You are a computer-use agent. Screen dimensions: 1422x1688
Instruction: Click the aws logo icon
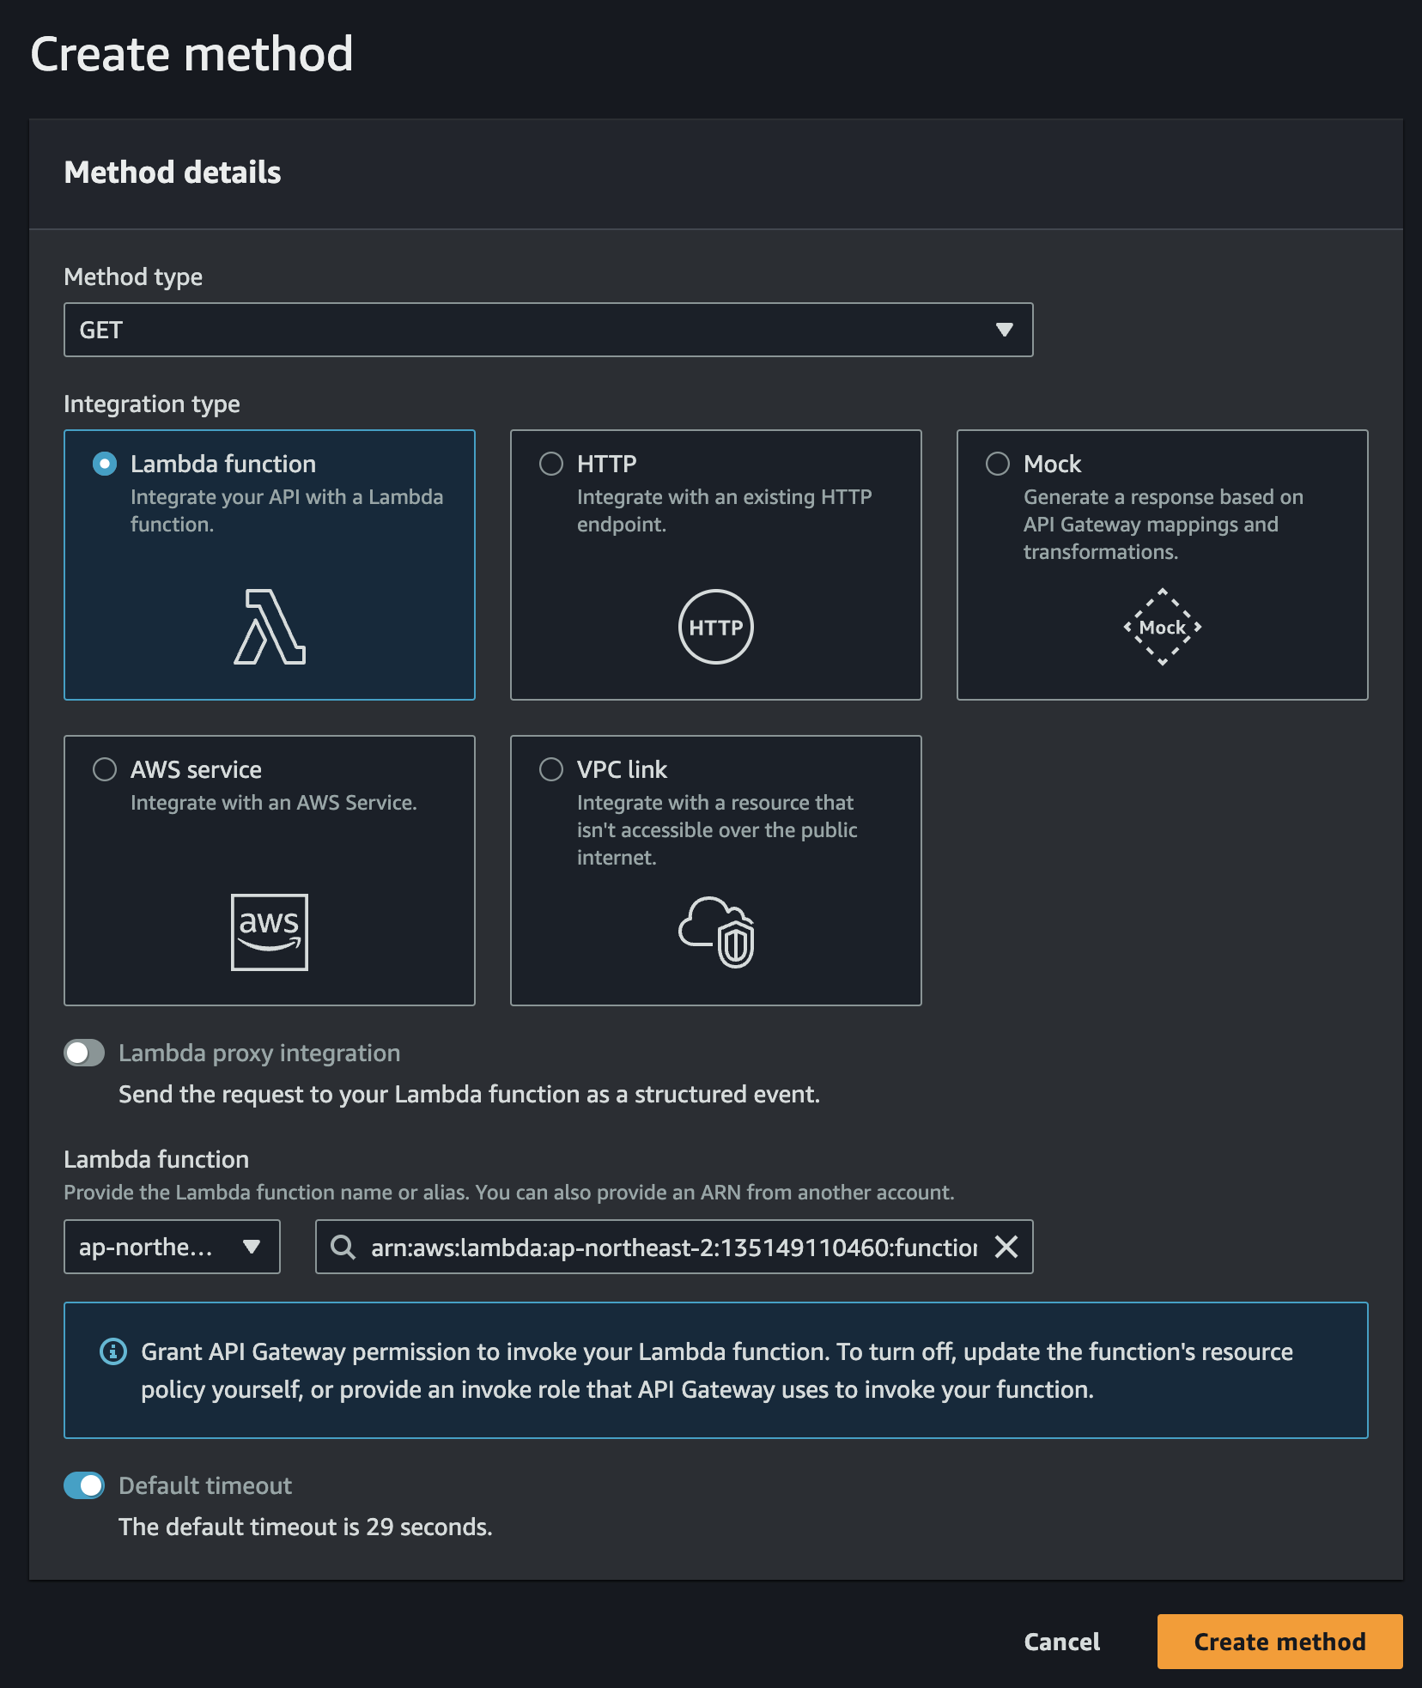coord(270,932)
